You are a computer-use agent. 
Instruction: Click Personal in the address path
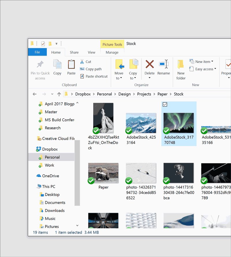point(105,94)
